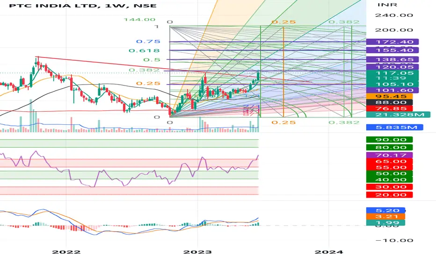436x257 pixels.
Task: Click the red 20.00 RSI level tag
Action: pos(389,195)
